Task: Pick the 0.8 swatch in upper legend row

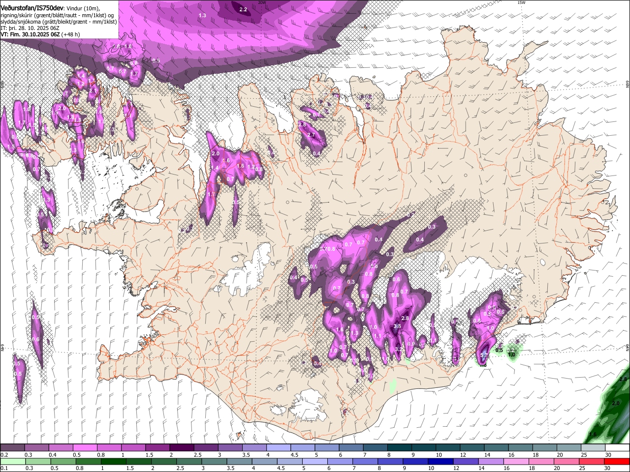Action: (109, 448)
